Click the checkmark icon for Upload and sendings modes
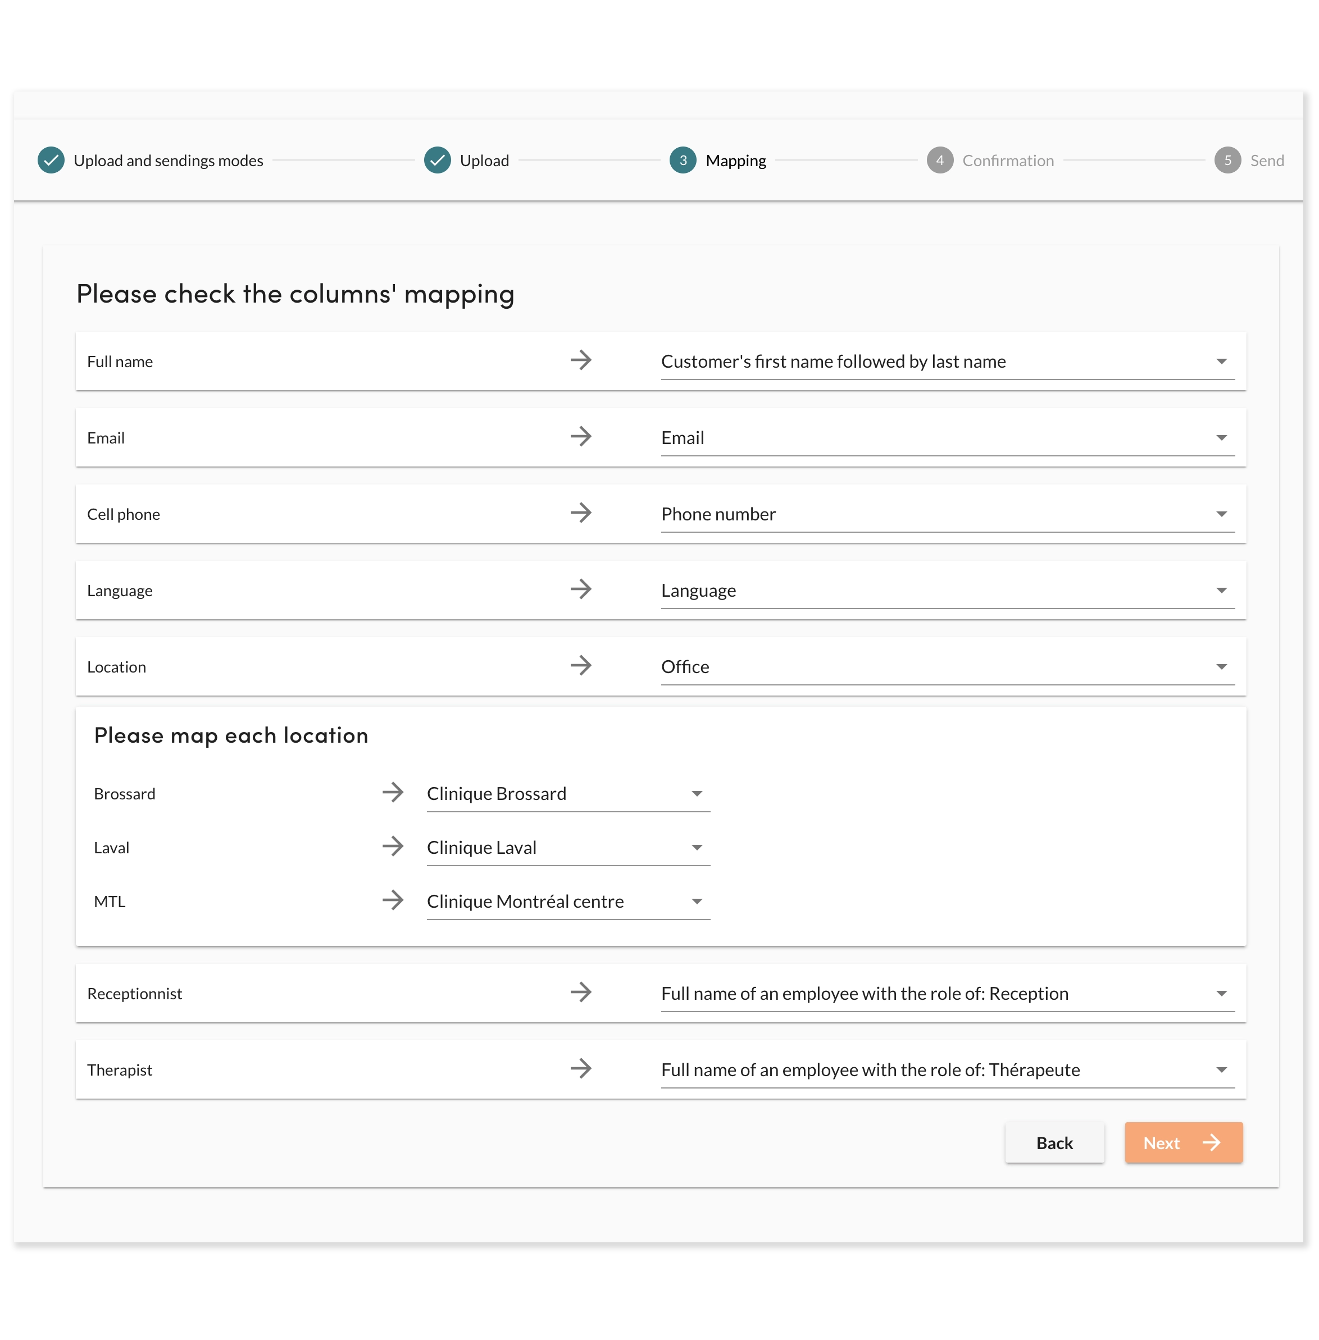The height and width of the screenshot is (1340, 1319). (51, 161)
